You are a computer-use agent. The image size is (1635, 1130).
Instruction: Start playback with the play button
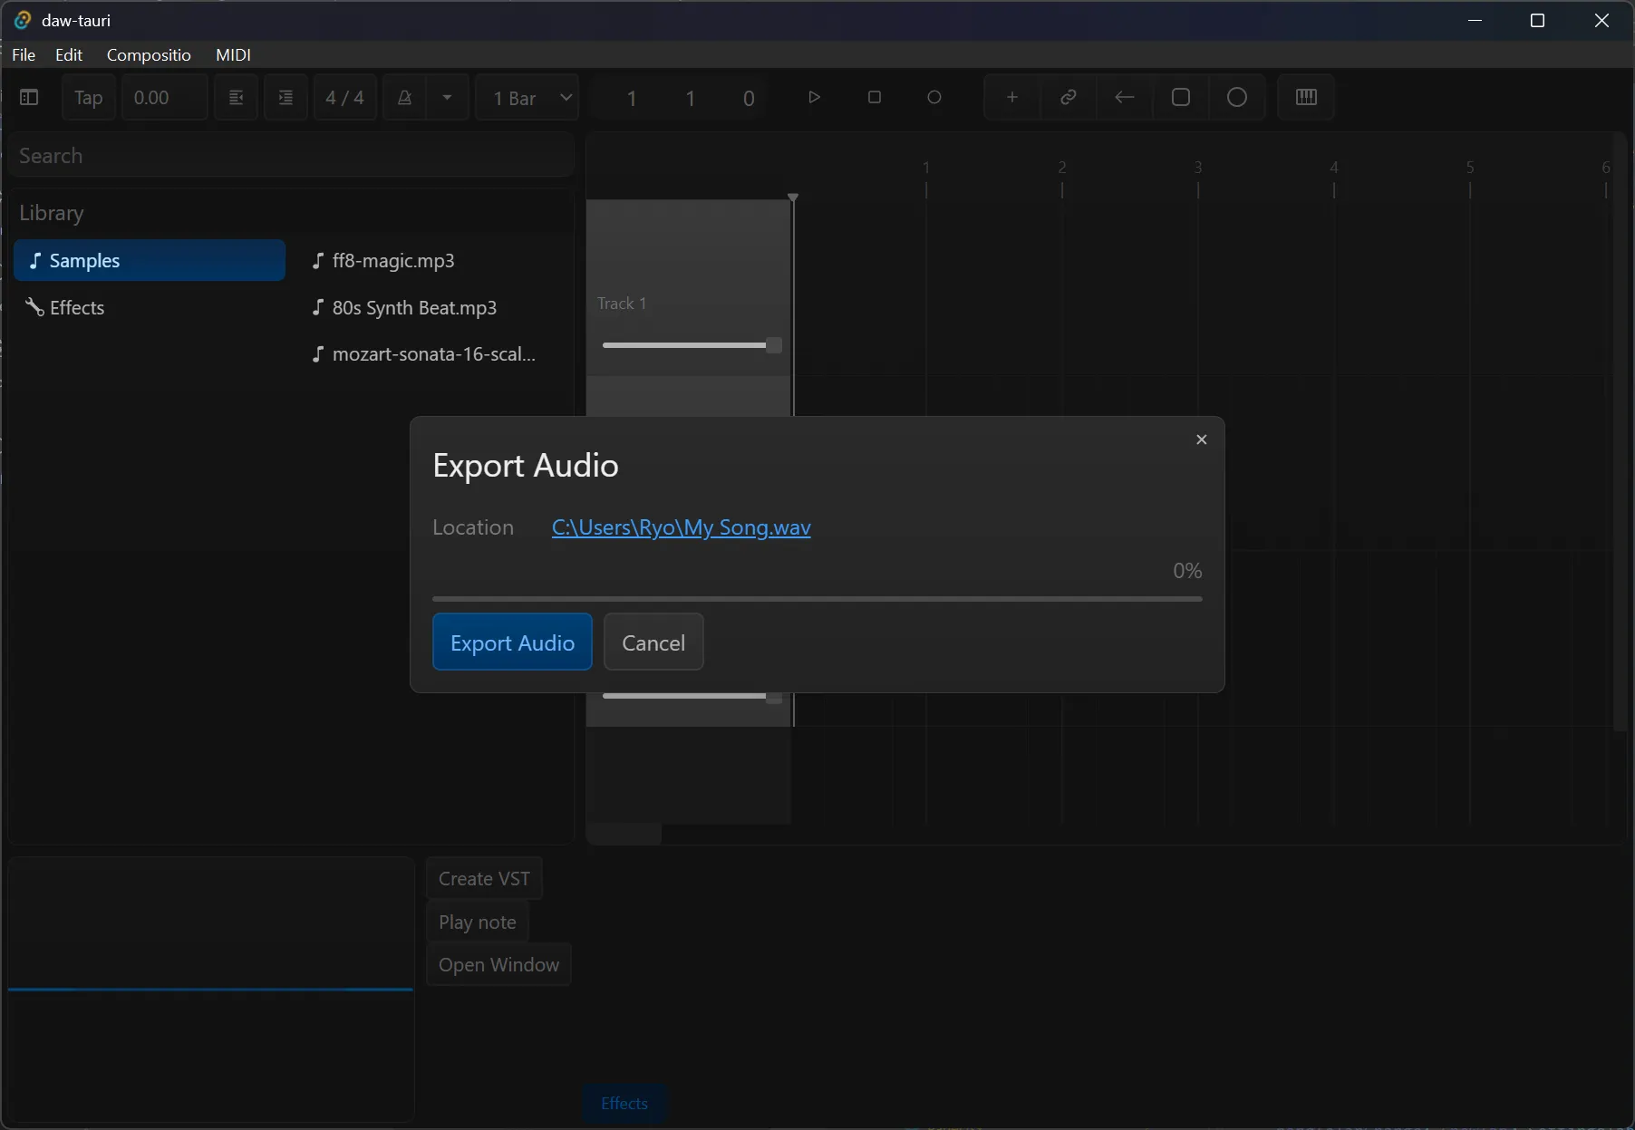coord(814,97)
